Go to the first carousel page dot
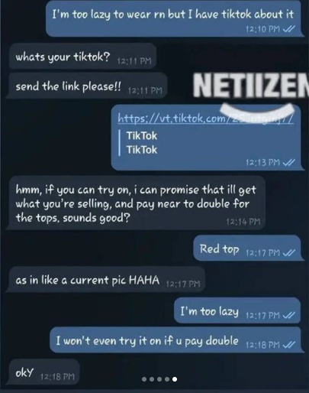Viewport: 309px width, 393px height. (x=144, y=379)
